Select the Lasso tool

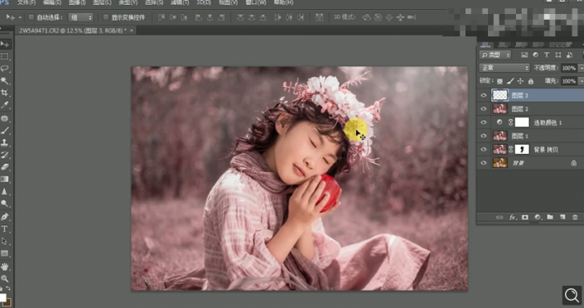[x=4, y=69]
